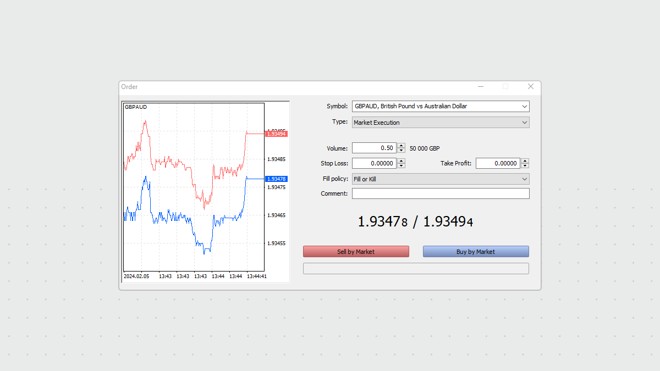Close the Order window
Screen dimensions: 660x371
pyautogui.click(x=531, y=87)
